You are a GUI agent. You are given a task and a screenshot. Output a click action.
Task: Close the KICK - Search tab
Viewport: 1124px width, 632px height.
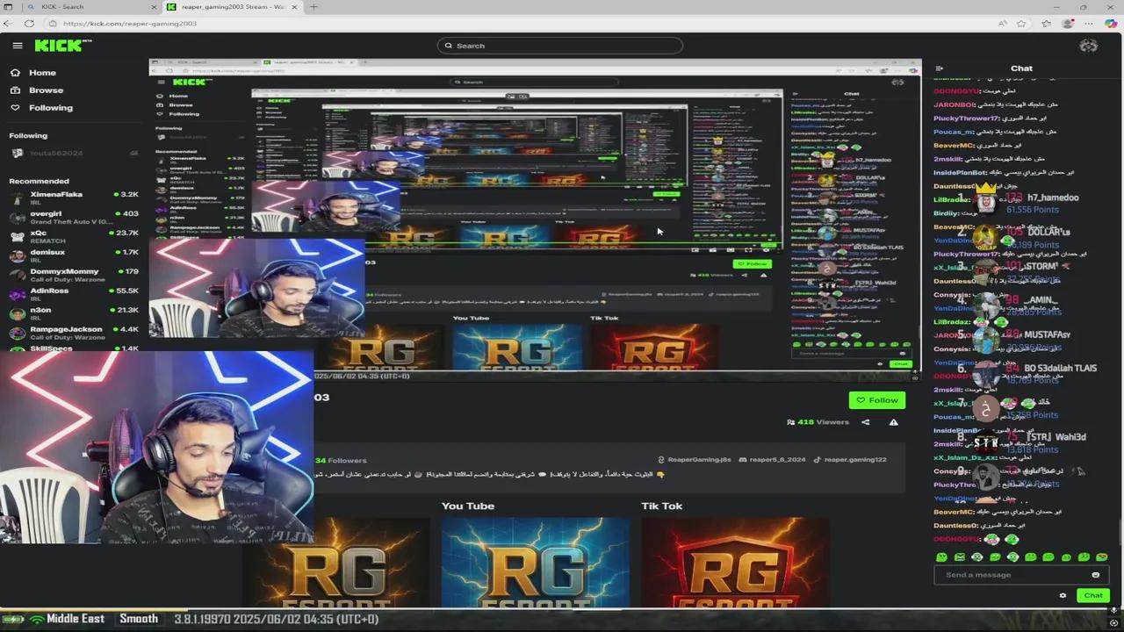154,7
